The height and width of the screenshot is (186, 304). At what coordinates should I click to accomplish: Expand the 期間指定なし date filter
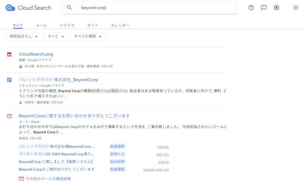pos(24,37)
